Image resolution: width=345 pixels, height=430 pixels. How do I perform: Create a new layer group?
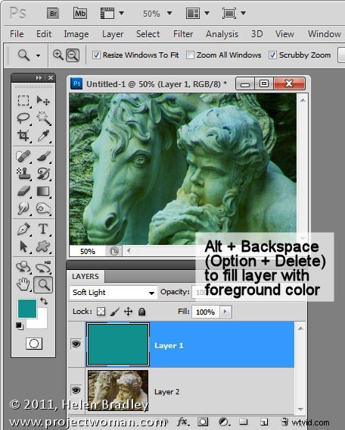pos(243,422)
